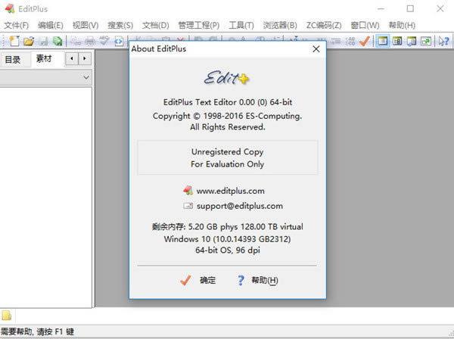Click the context help arrow icon
The image size is (454, 339).
pyautogui.click(x=444, y=41)
